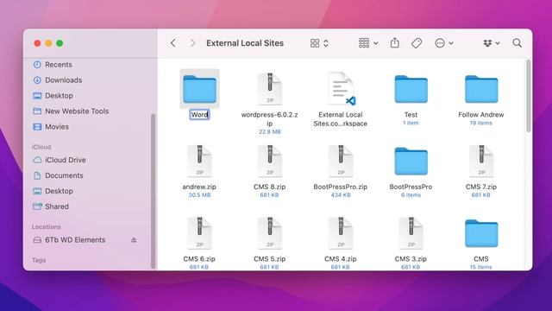Select the wordpress-6.0.2.zip file icon
This screenshot has width=552, height=311.
270,89
